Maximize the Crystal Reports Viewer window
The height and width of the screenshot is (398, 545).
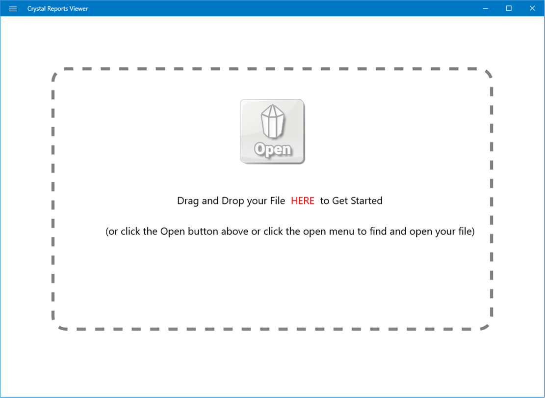tap(509, 8)
